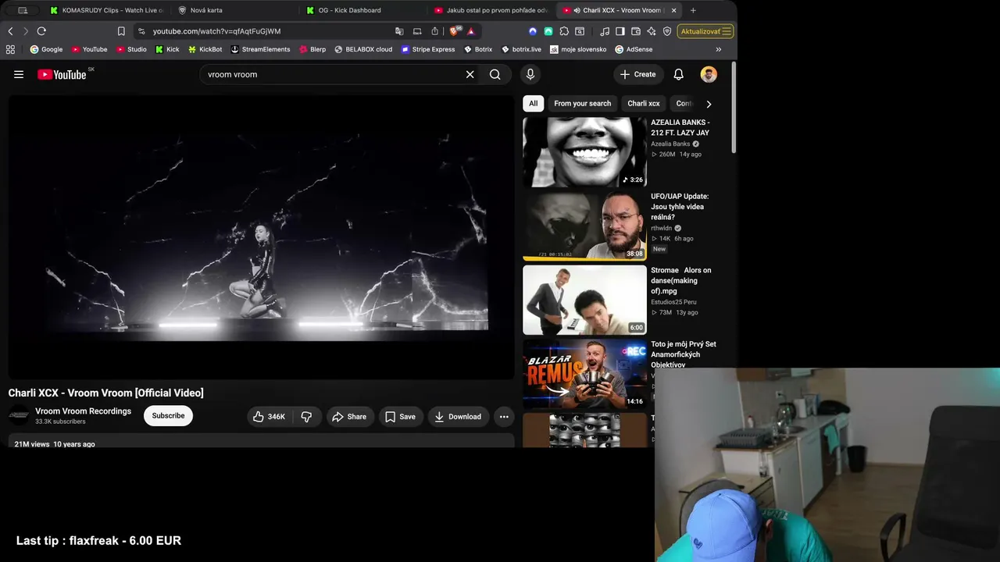The height and width of the screenshot is (562, 1000).
Task: Open the BELABOX cloud bookmark
Action: click(363, 49)
